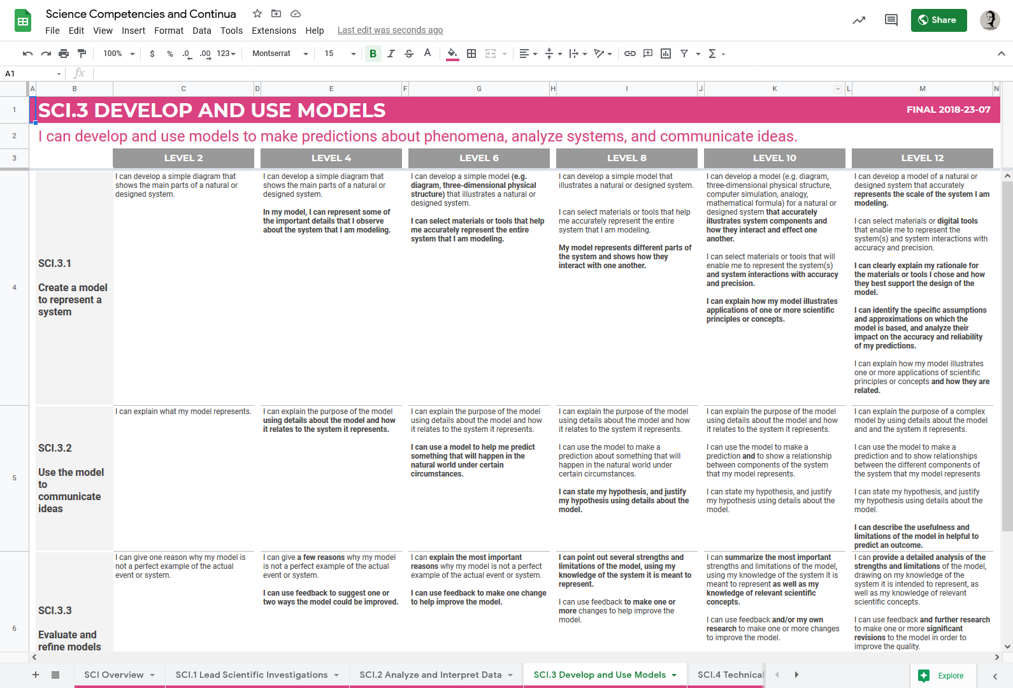Click the Name Box showing A1

(x=32, y=74)
